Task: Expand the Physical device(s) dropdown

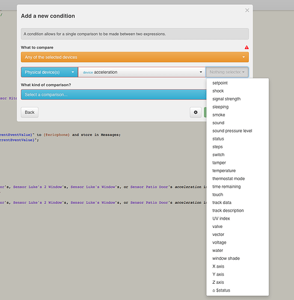Action: 49,72
